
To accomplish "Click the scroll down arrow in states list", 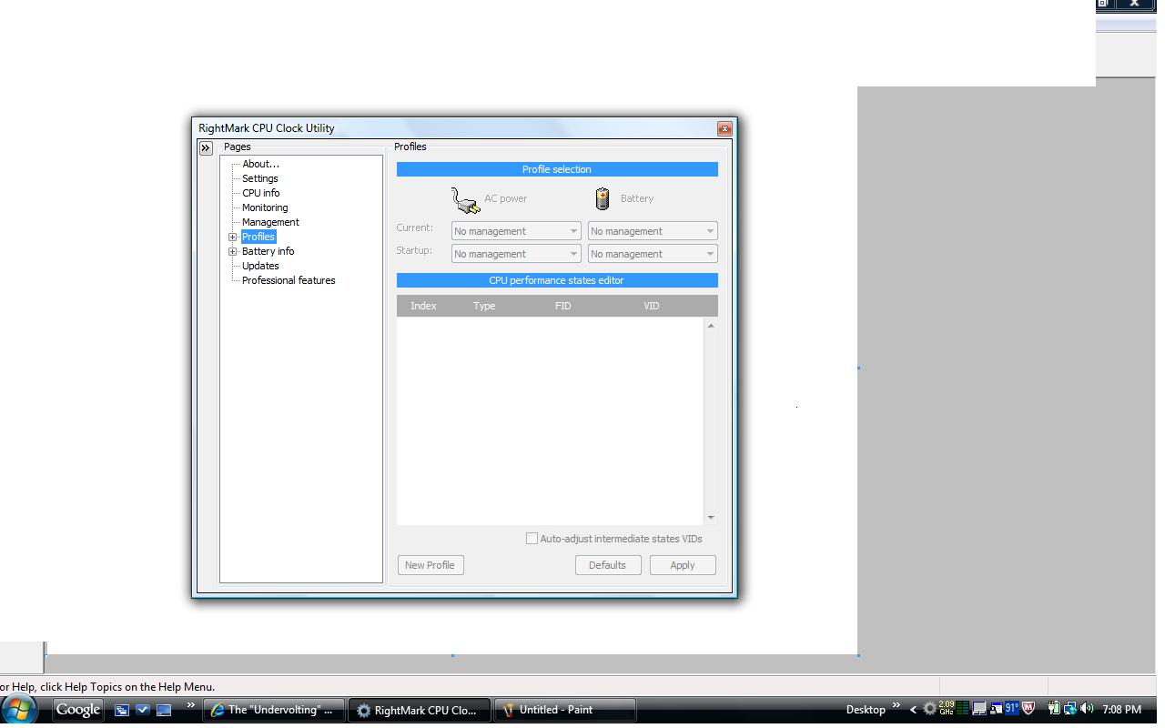I will click(x=711, y=517).
